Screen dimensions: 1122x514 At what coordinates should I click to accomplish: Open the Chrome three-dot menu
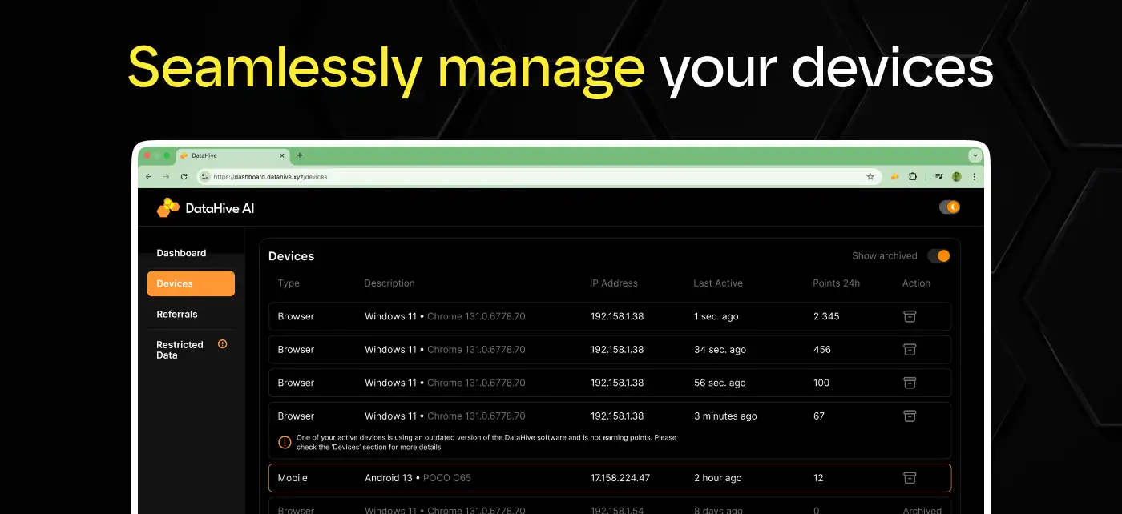point(975,177)
